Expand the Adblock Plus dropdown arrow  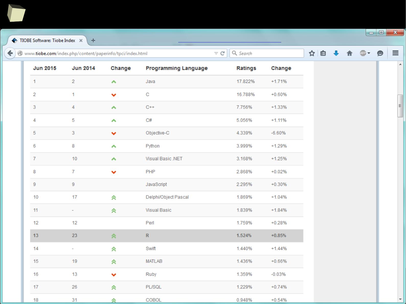(x=369, y=53)
